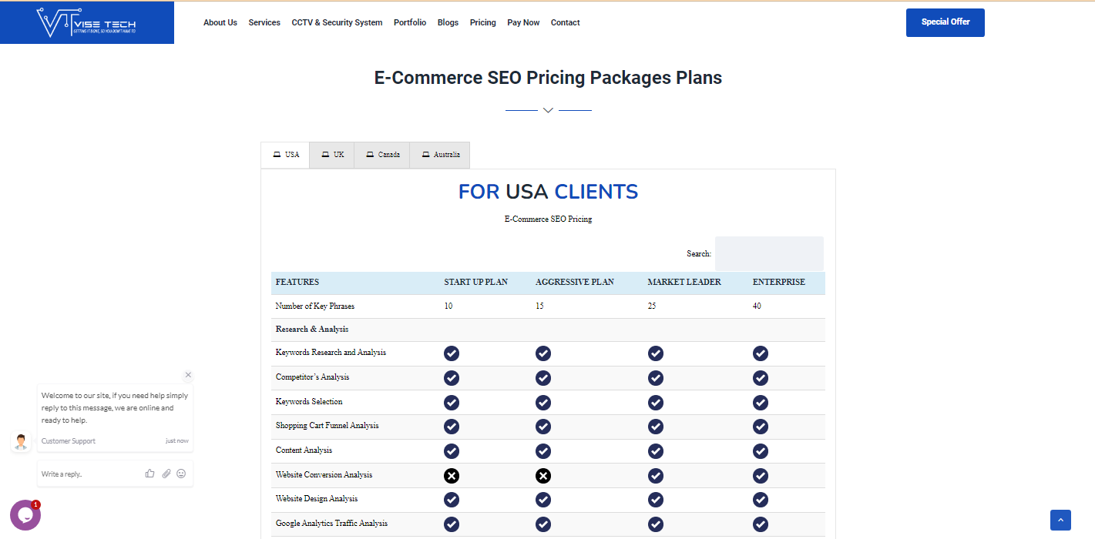Click Market Leader check for Competitor's Analysis

coord(656,378)
